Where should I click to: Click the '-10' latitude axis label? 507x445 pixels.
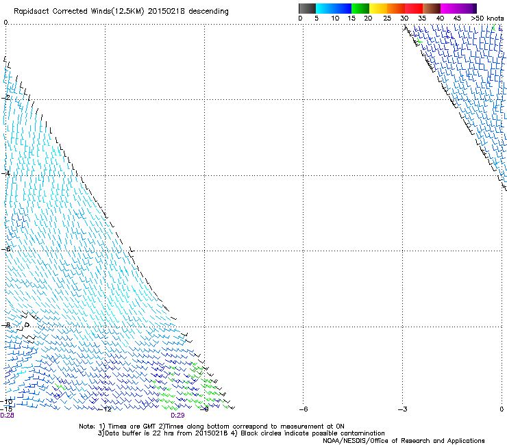tap(6, 402)
